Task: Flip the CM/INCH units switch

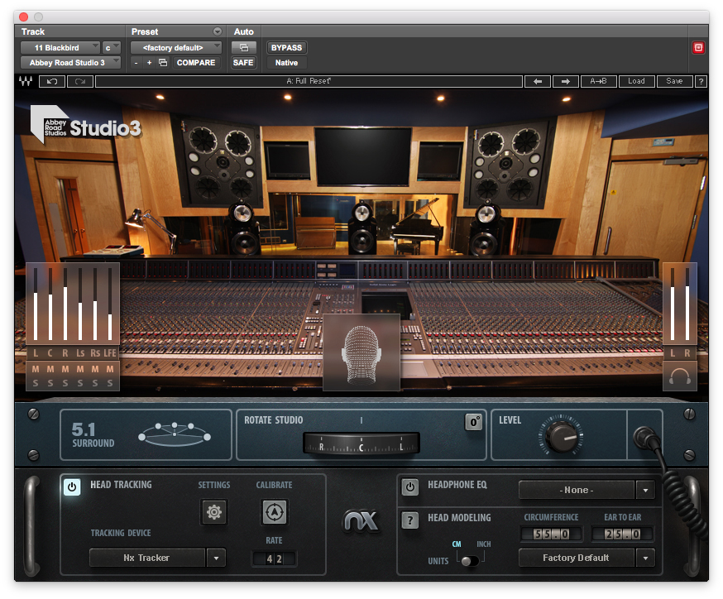Action: [469, 560]
